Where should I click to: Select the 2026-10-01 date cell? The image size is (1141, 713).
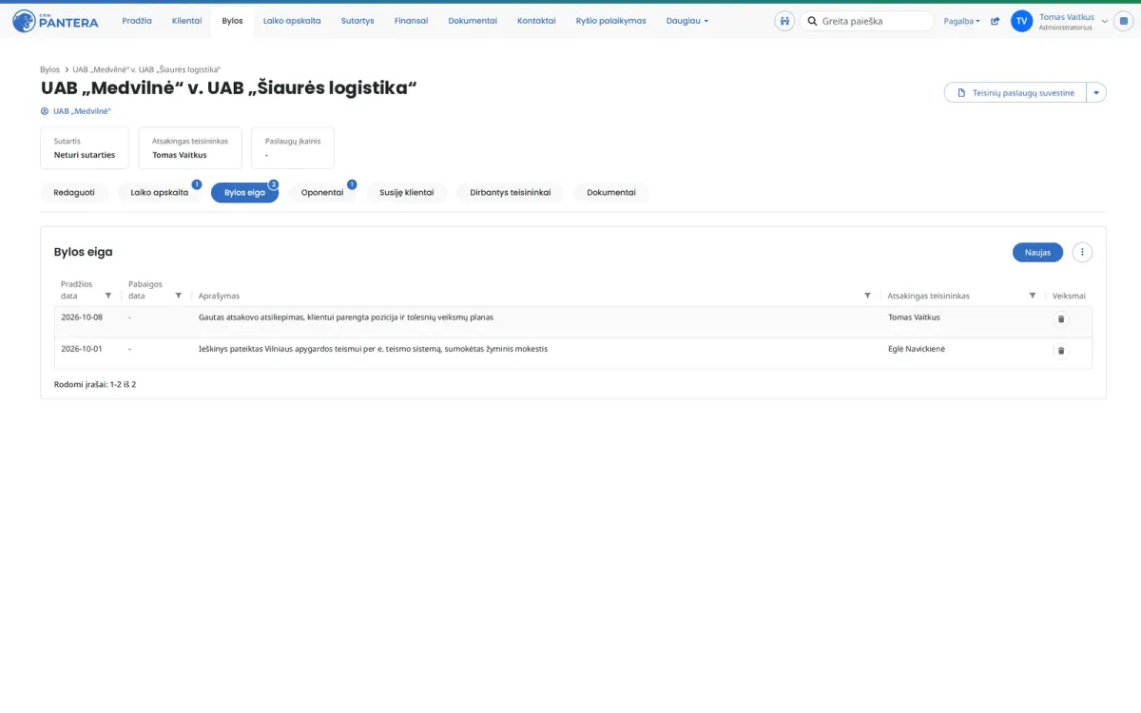pyautogui.click(x=82, y=349)
